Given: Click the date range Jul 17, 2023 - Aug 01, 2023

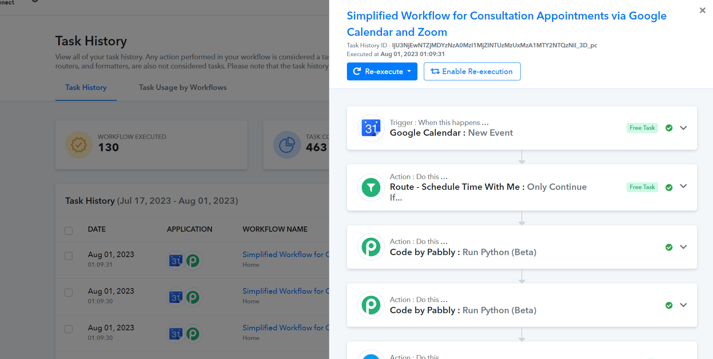Looking at the screenshot, I should point(178,201).
